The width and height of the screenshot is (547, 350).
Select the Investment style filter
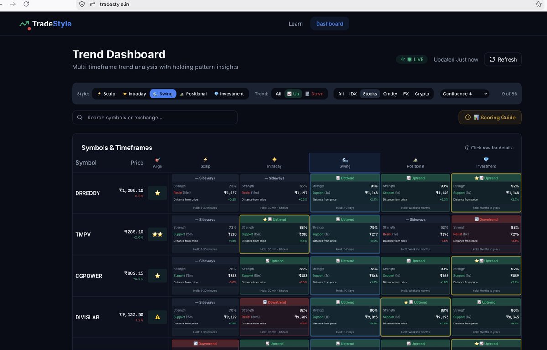[x=229, y=94]
